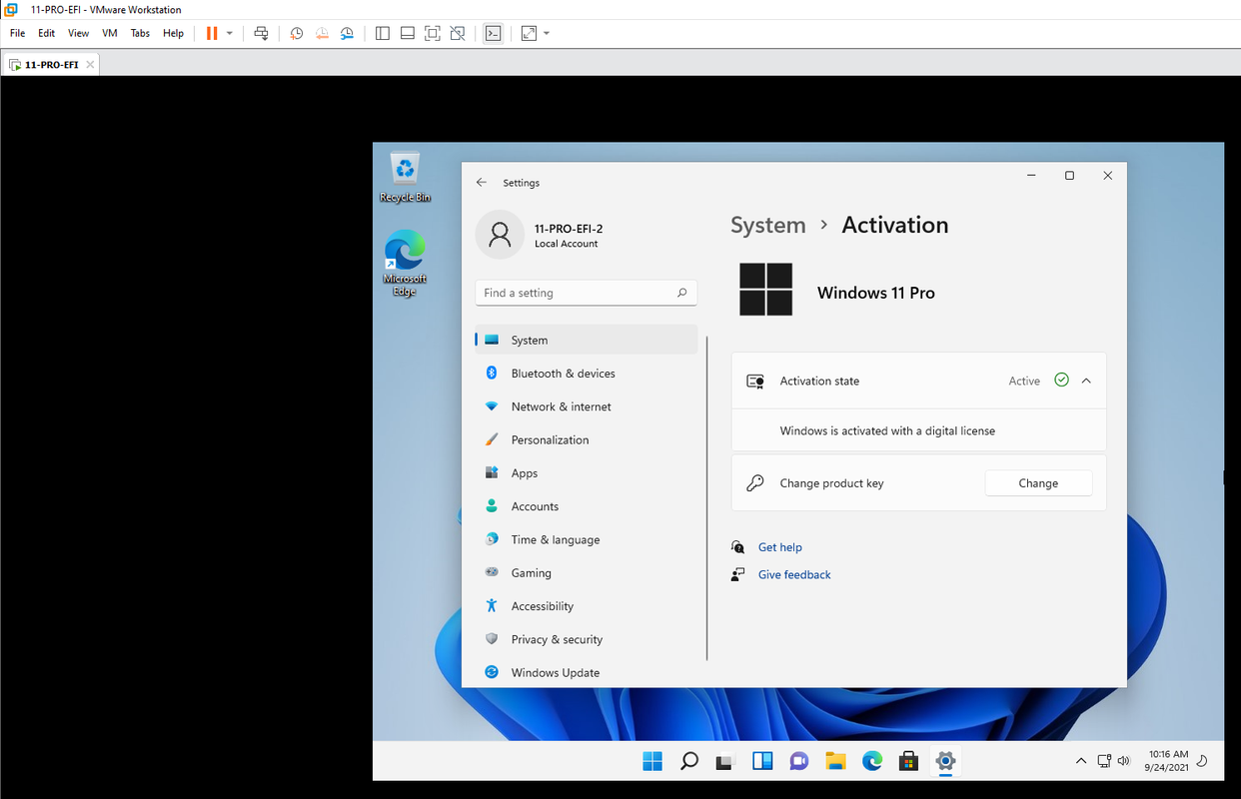Open File Explorer from taskbar
This screenshot has width=1241, height=799.
(x=835, y=761)
